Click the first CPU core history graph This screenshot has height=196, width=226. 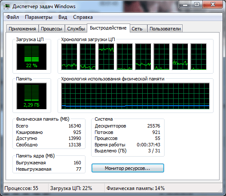tap(69, 57)
